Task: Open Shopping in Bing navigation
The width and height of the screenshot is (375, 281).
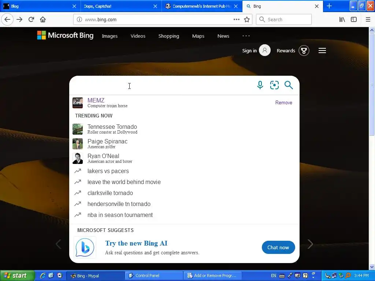Action: pyautogui.click(x=168, y=36)
